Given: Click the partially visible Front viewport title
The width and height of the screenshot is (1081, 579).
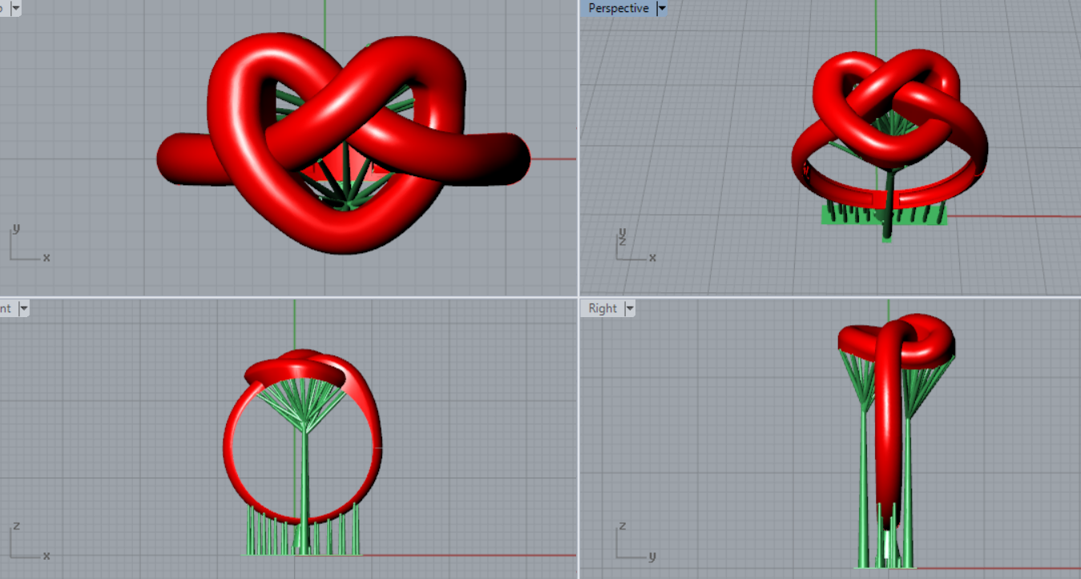Looking at the screenshot, I should pos(6,308).
